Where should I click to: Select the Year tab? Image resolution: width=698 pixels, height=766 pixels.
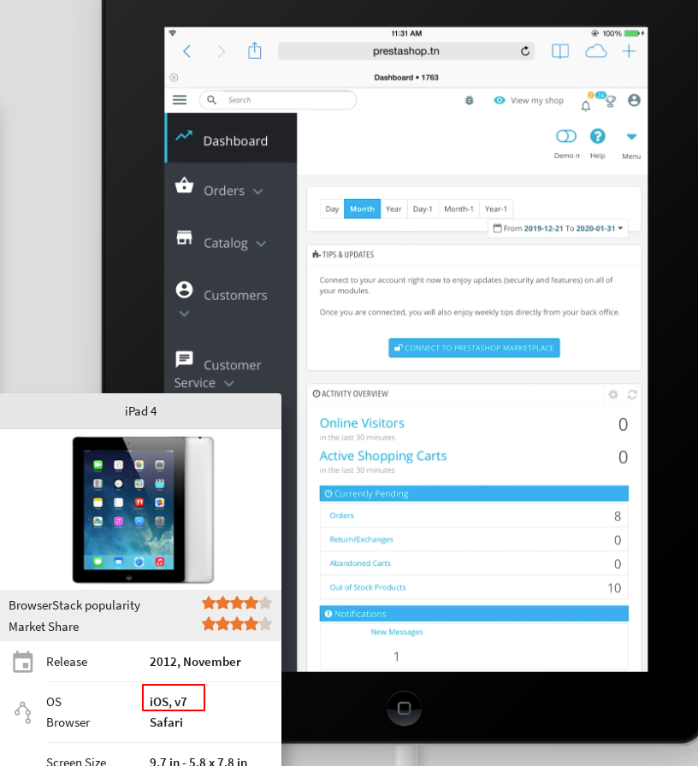pos(393,209)
